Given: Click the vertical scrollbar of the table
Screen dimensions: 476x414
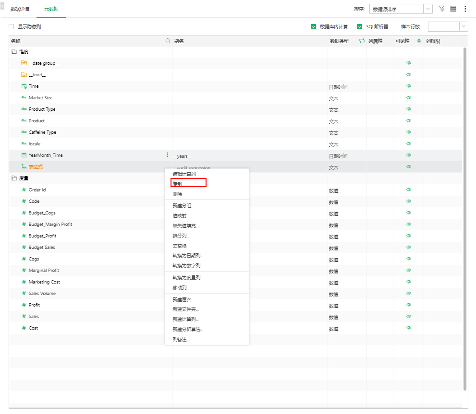Looking at the screenshot, I should click(464, 216).
